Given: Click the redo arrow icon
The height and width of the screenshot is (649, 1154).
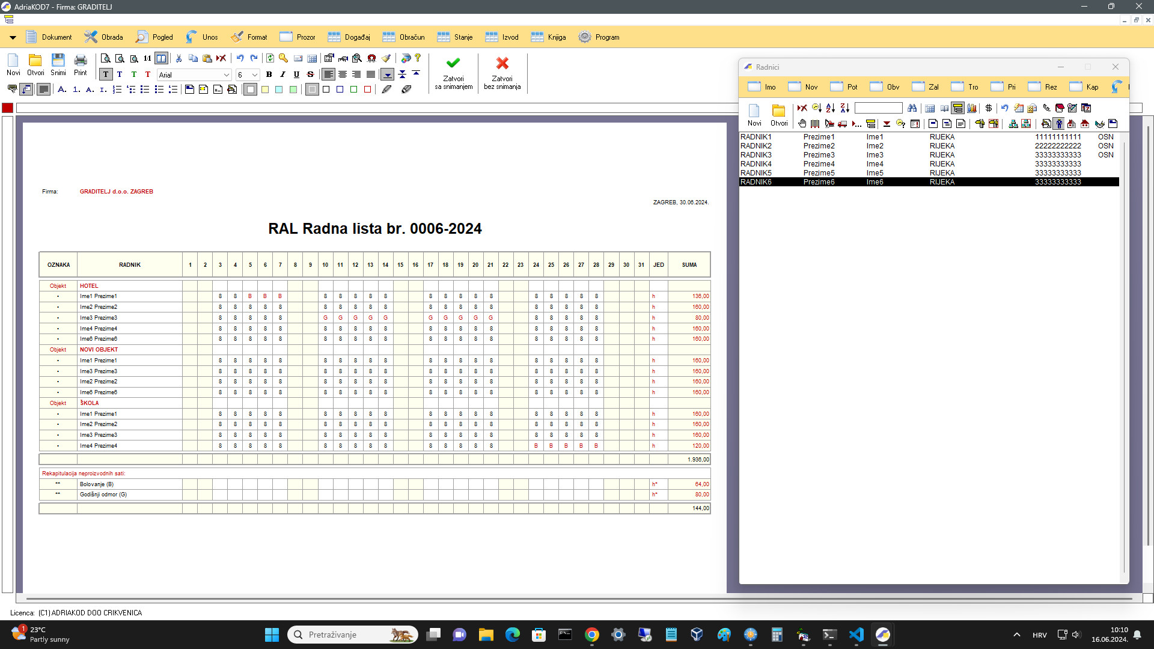Looking at the screenshot, I should (254, 58).
